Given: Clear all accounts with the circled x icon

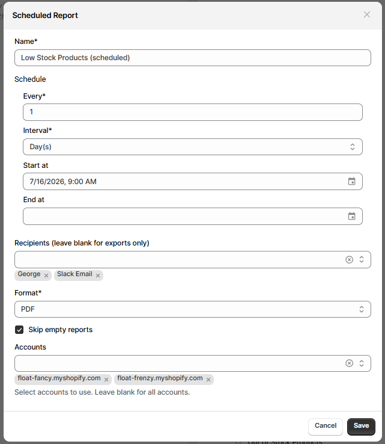Looking at the screenshot, I should coord(349,363).
